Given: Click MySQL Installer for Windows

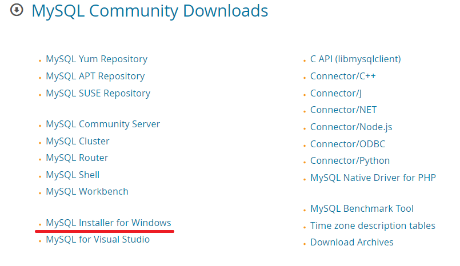Looking at the screenshot, I should (108, 223).
